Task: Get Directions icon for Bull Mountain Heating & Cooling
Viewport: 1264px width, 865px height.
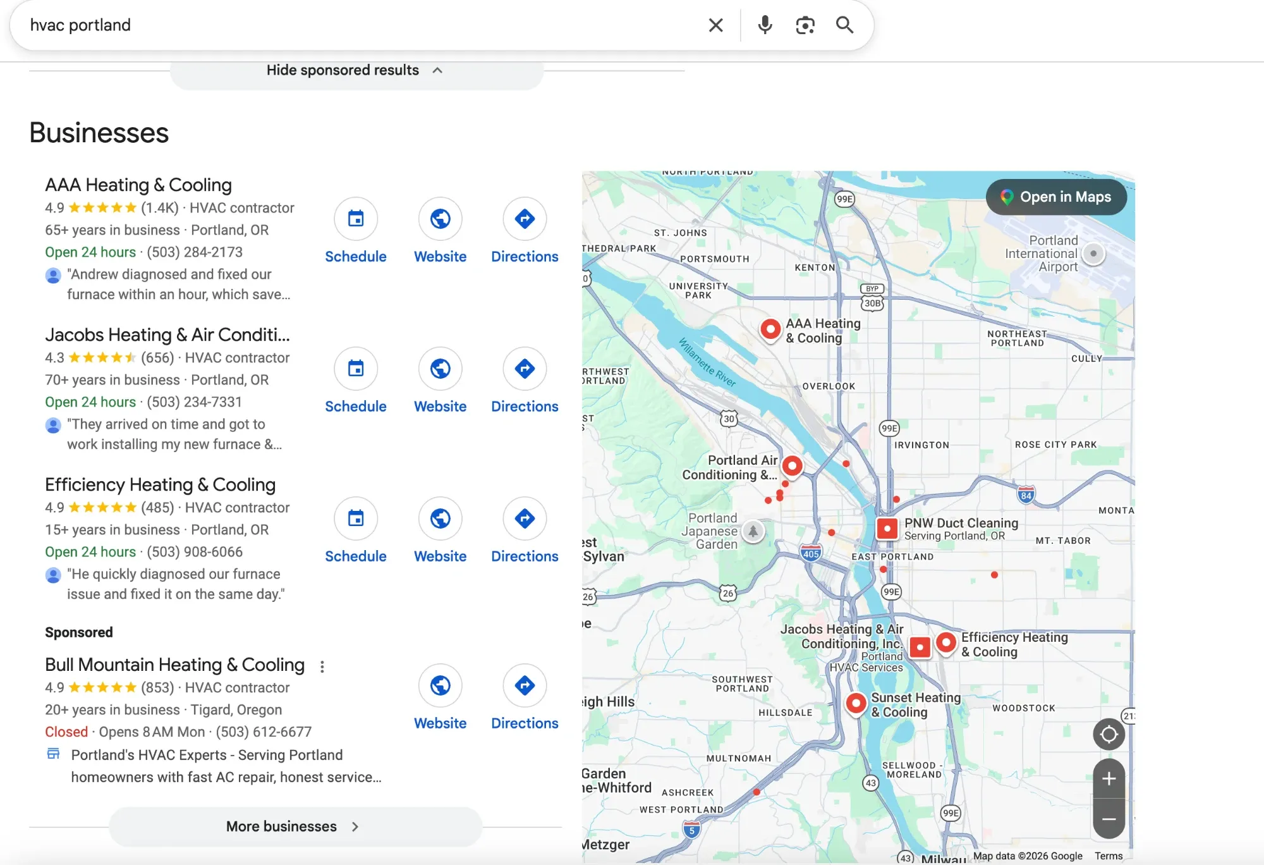Action: (x=525, y=685)
